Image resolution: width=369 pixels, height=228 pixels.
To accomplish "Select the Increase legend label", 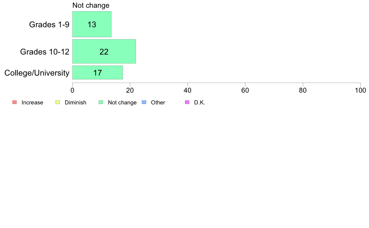I will tap(32, 103).
